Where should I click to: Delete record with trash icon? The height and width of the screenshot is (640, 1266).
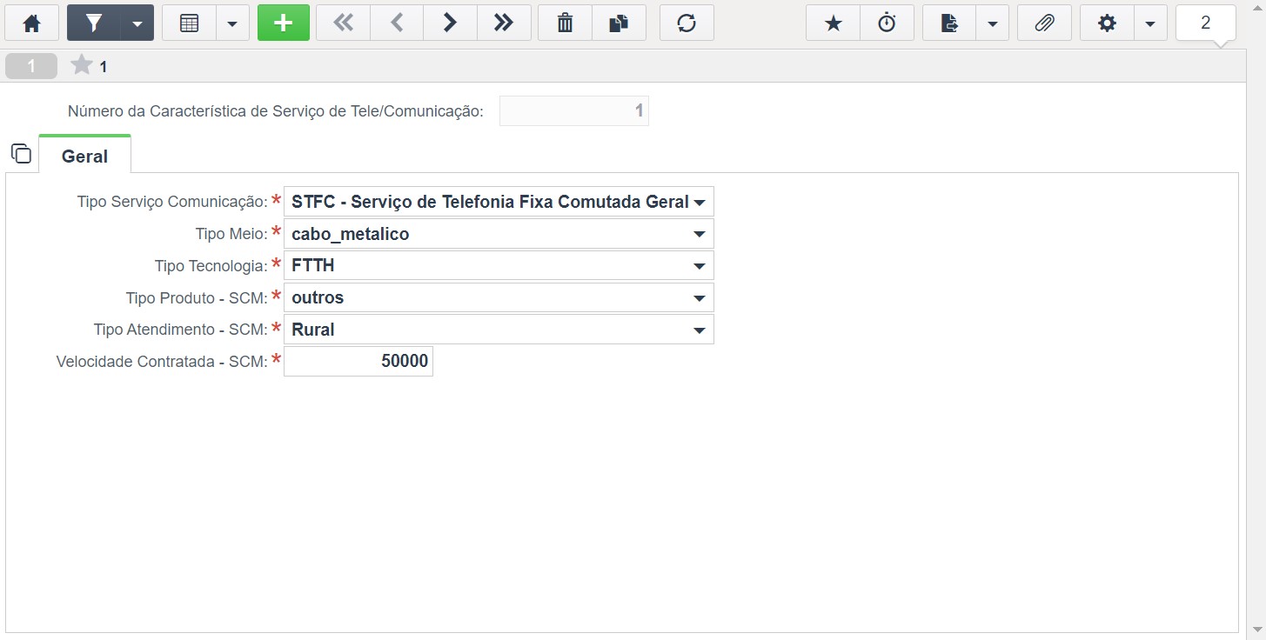[x=566, y=23]
